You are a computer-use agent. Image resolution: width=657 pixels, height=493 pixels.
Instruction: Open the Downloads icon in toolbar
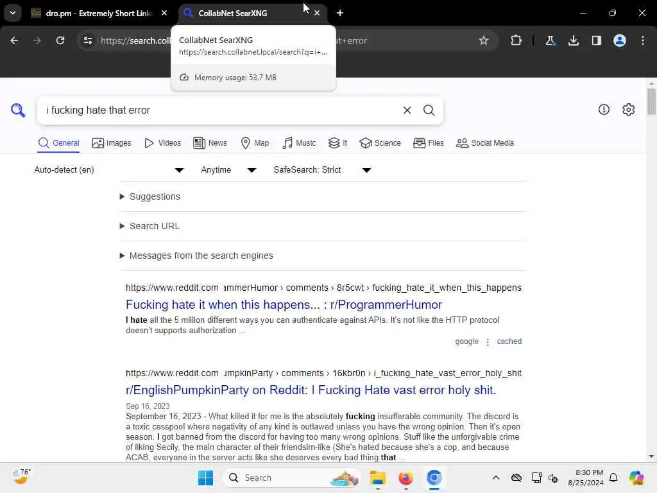point(573,40)
